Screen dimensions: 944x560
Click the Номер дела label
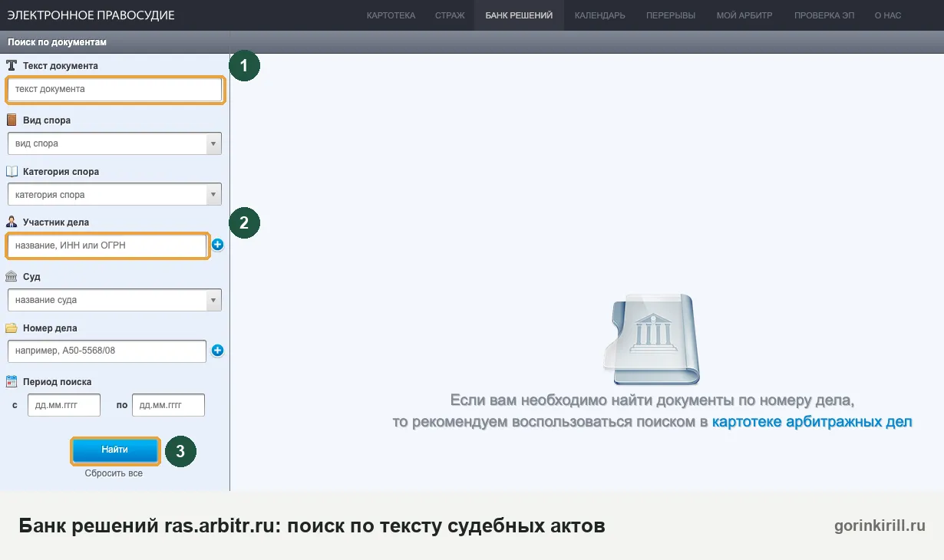[x=50, y=328]
